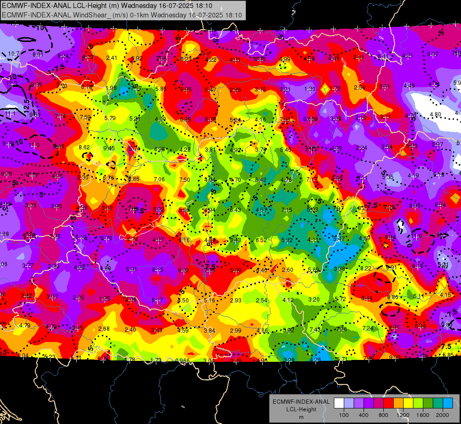
Task: Click the wind shear value '2.41'
Action: [112, 57]
